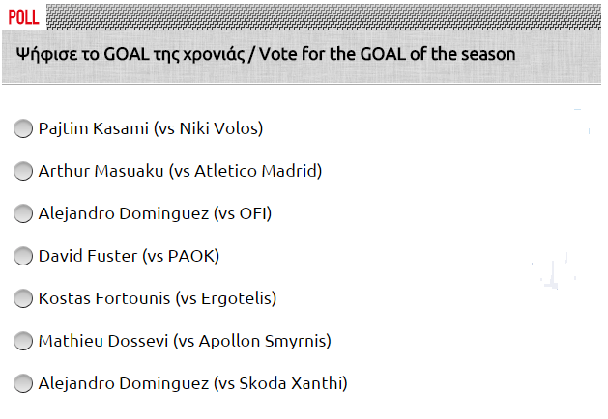Click the 'Alejandro Dominguez (vs Skoda Xanthi)' label
608x419 pixels.
192,383
